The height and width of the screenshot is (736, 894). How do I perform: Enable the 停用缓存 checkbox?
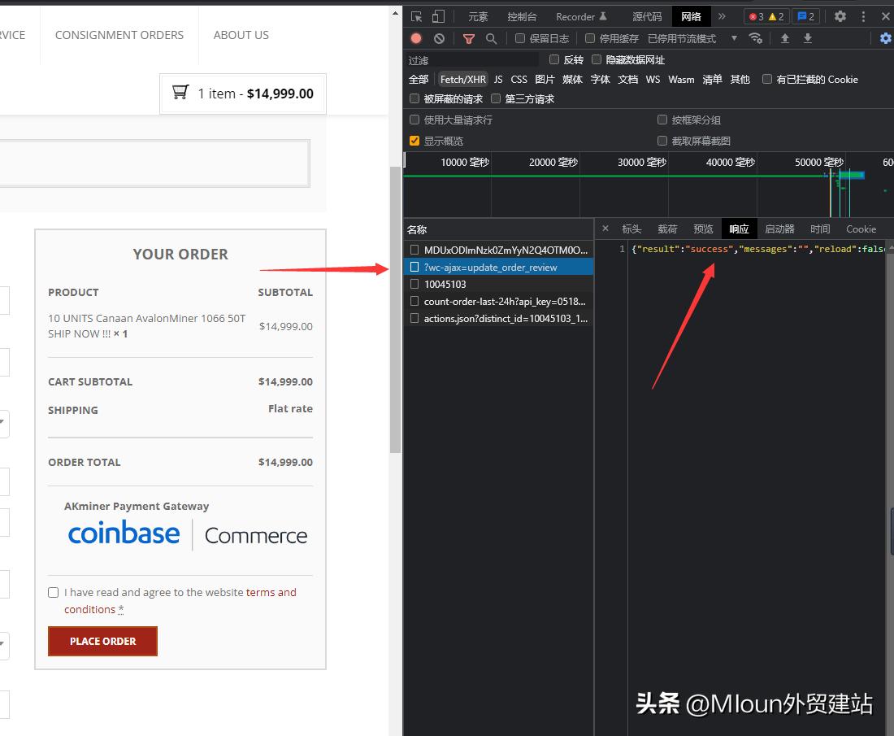(590, 37)
